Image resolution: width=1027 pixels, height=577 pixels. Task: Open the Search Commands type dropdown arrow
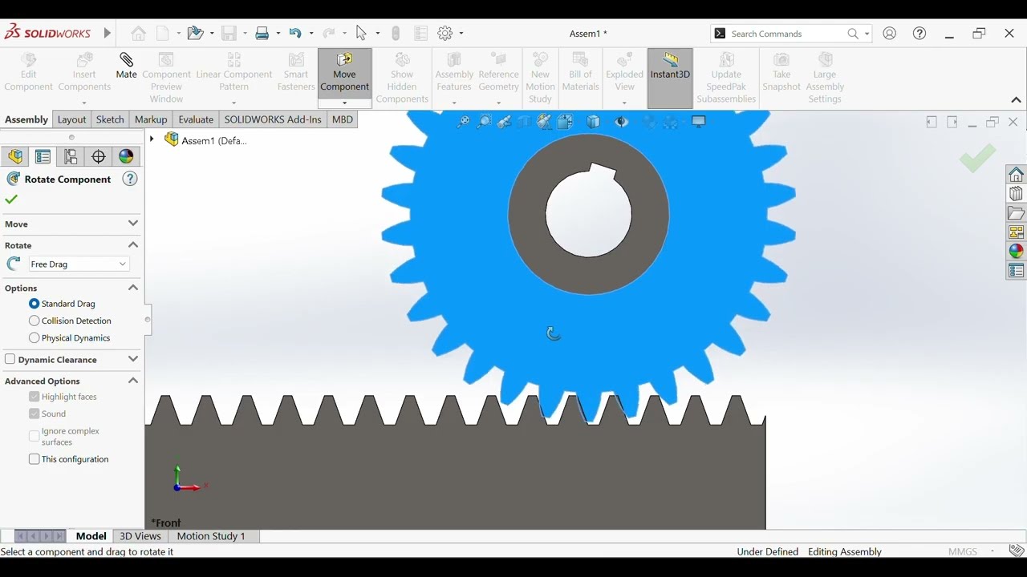[867, 34]
